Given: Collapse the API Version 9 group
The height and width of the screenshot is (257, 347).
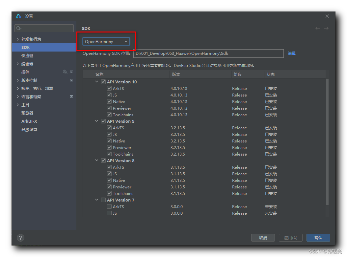Looking at the screenshot, I should 97,121.
